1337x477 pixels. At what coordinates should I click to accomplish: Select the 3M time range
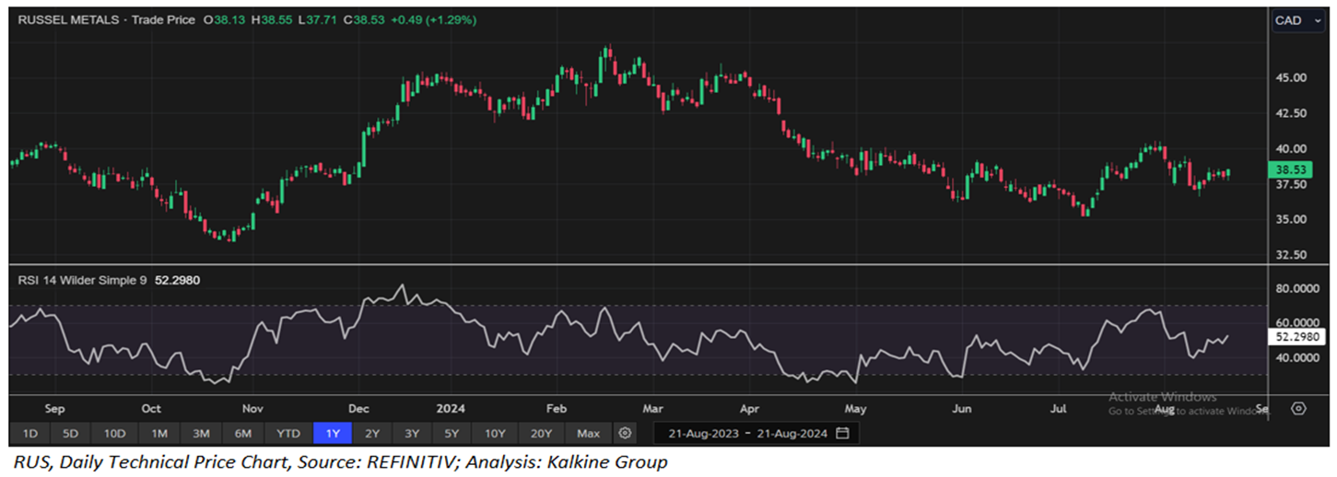[x=202, y=433]
